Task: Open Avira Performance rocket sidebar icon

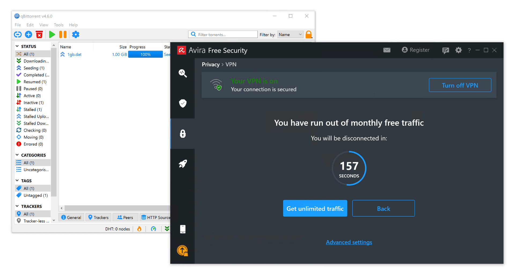Action: (x=183, y=164)
